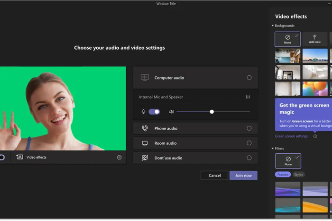Switch to the Styles filter tab
Image resolution: width=332 pixels, height=221 pixels.
[298, 175]
